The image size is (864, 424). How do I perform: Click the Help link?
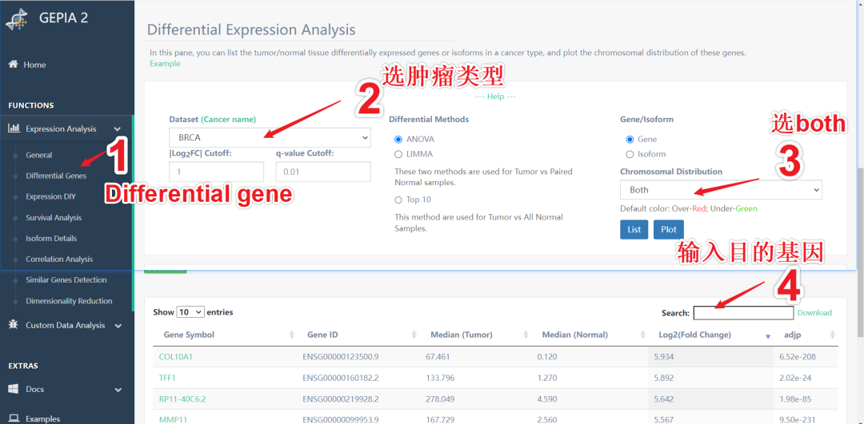point(495,97)
